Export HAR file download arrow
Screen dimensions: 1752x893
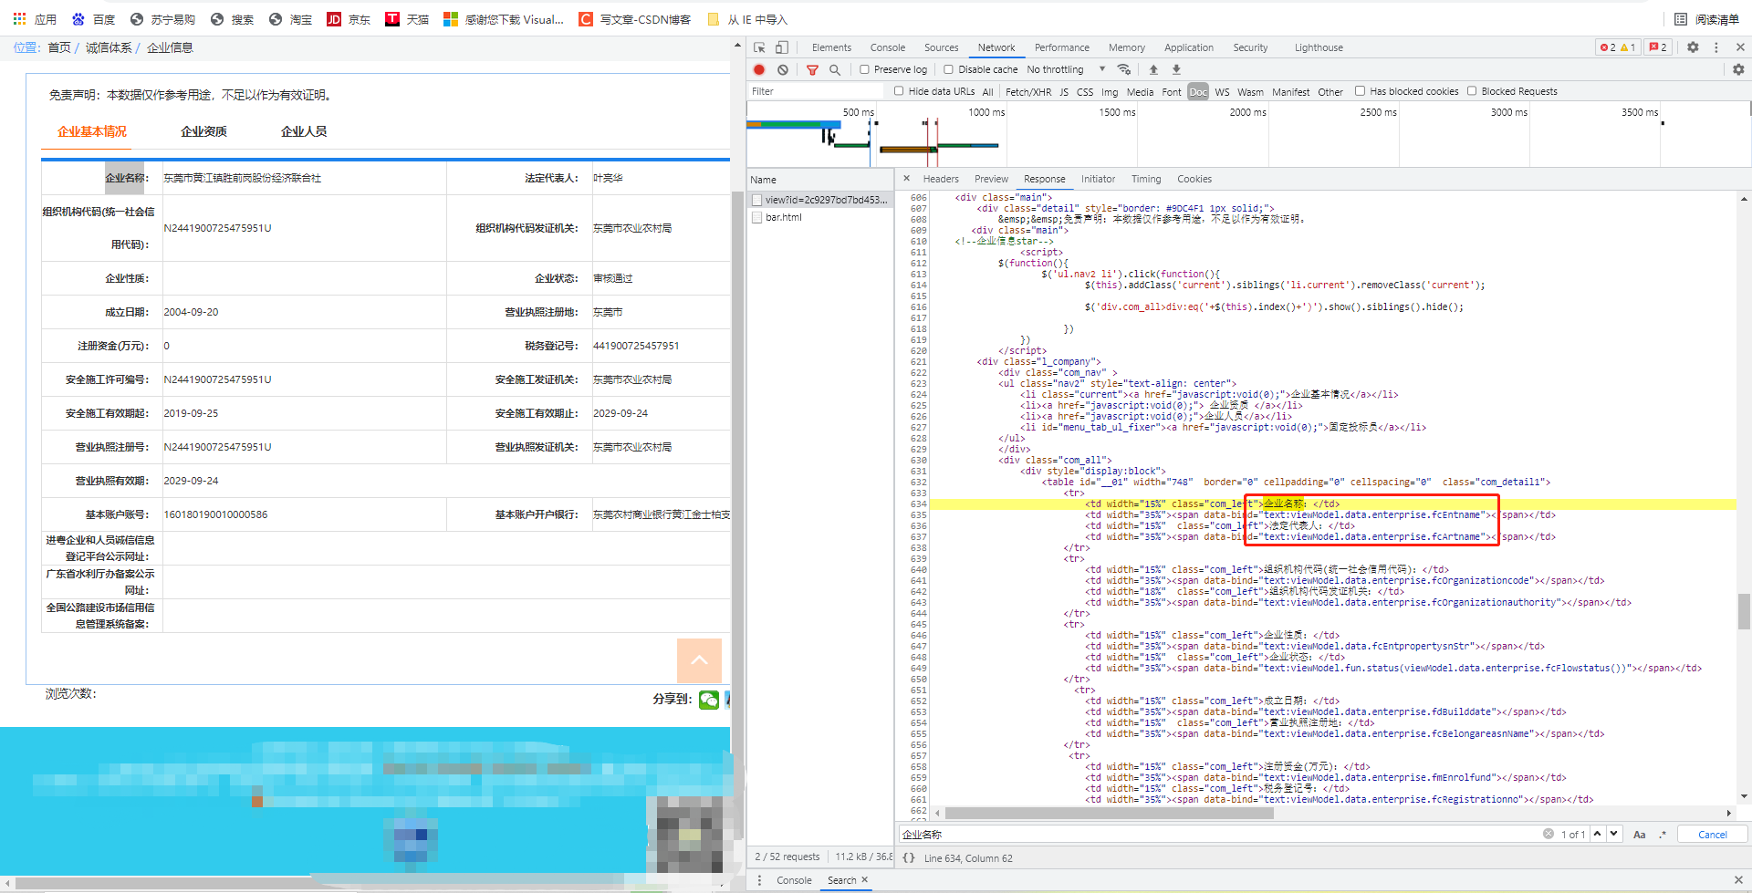pyautogui.click(x=1176, y=69)
